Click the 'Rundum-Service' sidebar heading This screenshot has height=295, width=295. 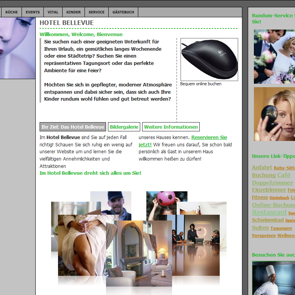point(273,18)
